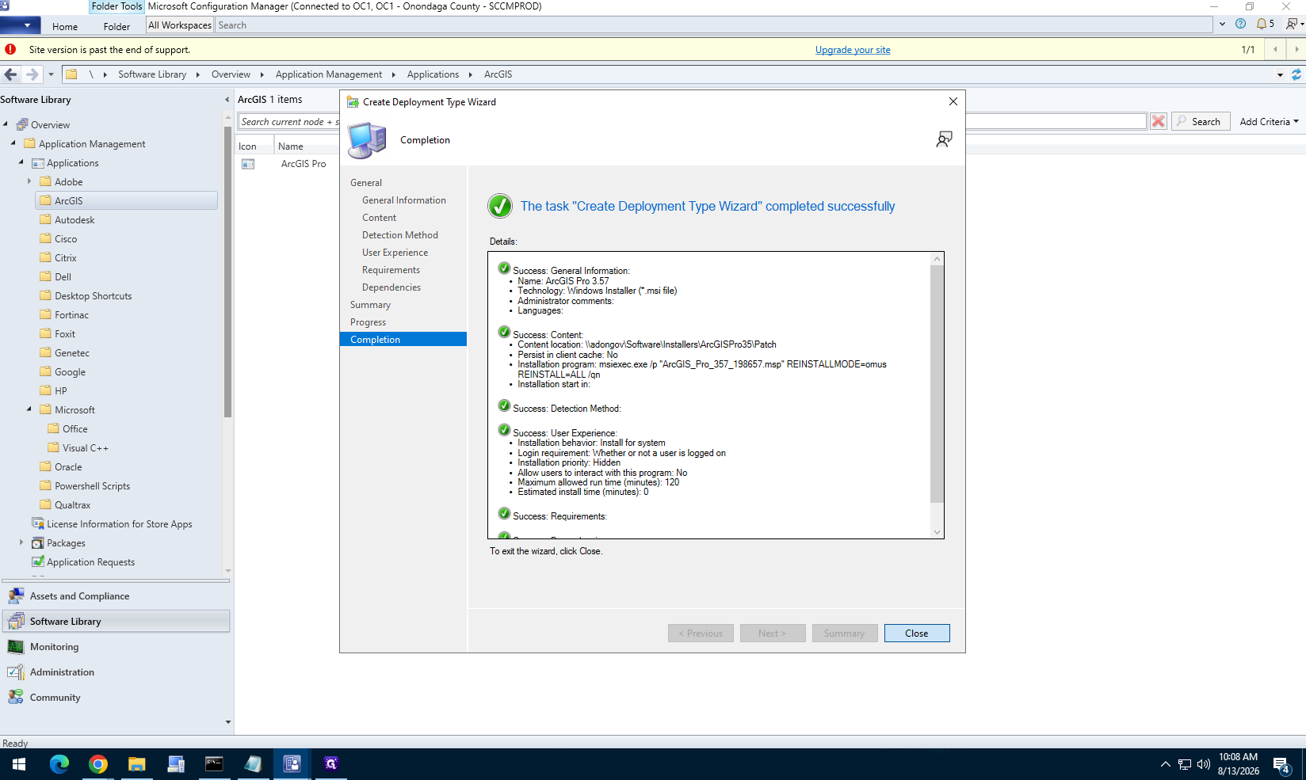Collapse the Applications tree node
The width and height of the screenshot is (1306, 780).
coord(21,162)
